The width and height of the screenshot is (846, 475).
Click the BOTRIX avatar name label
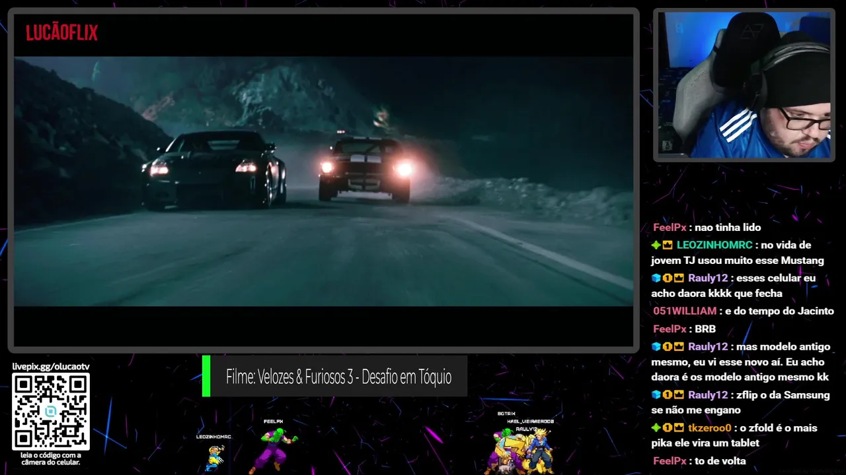pyautogui.click(x=506, y=414)
